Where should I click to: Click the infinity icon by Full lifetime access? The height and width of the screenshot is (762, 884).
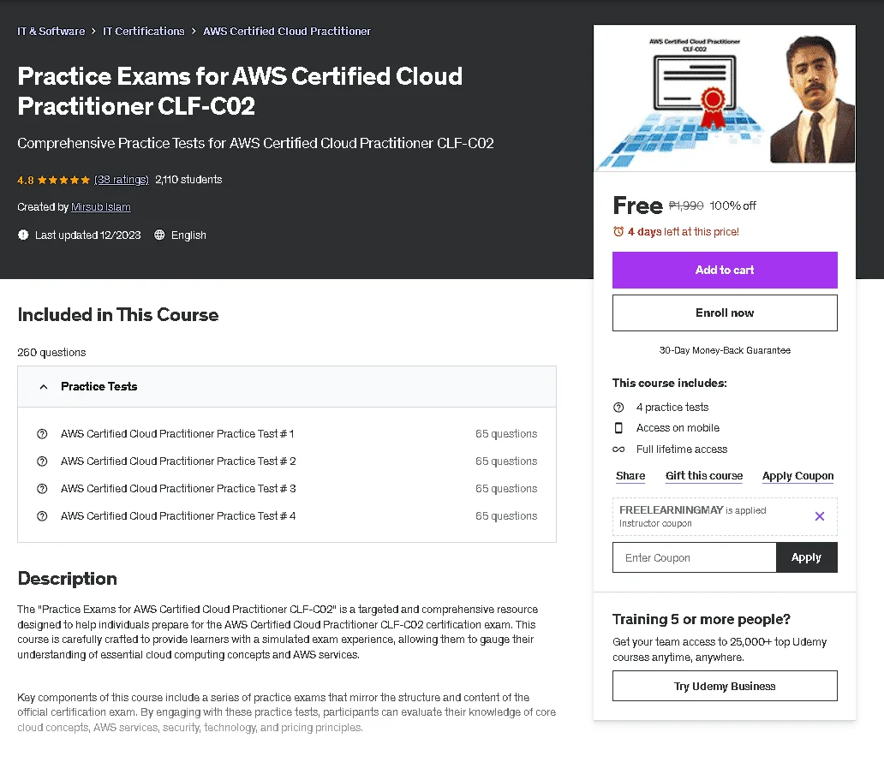[x=618, y=449]
